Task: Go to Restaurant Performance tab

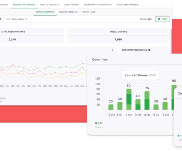Action: [x=98, y=5]
